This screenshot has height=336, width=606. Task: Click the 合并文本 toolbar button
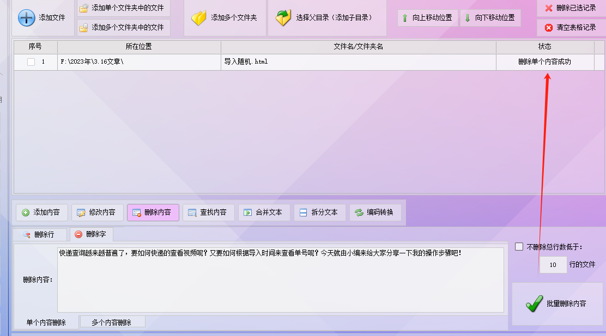click(x=264, y=212)
